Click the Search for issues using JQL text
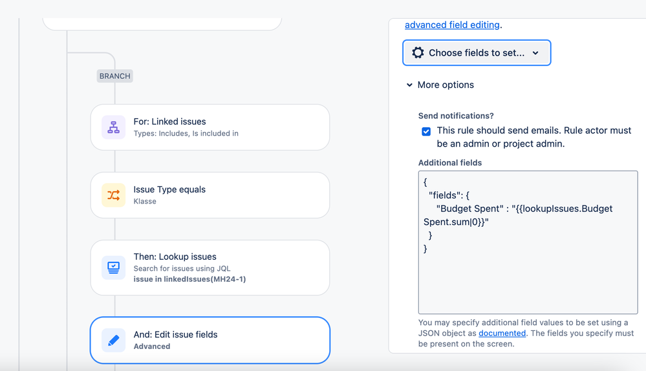Image resolution: width=646 pixels, height=371 pixels. tap(182, 268)
